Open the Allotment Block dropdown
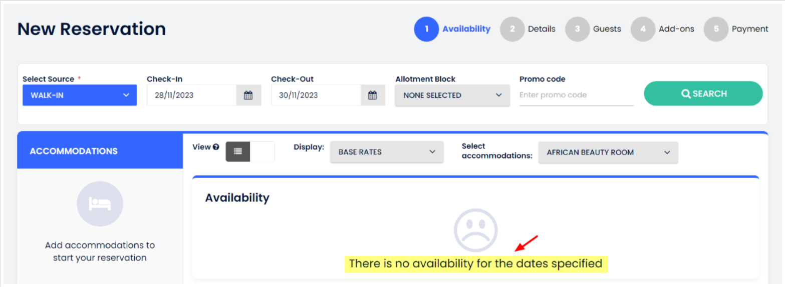Screen dimensions: 785x287 pyautogui.click(x=452, y=95)
